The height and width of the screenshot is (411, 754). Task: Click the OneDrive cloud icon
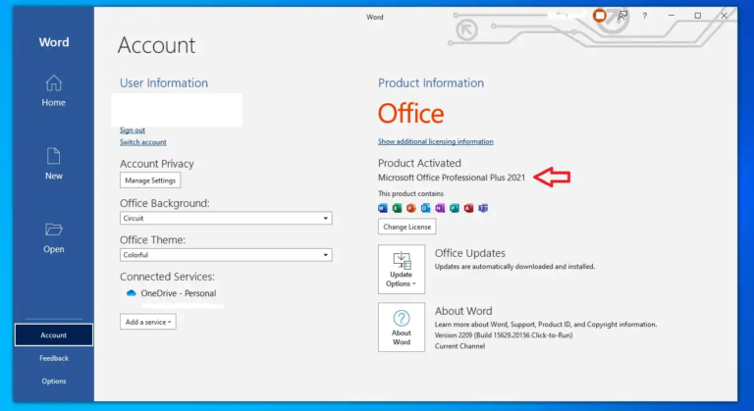pos(131,293)
